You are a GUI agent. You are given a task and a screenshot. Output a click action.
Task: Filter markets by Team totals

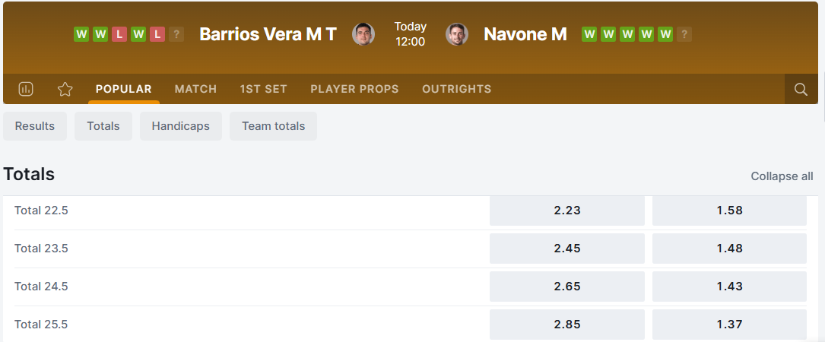pos(273,126)
